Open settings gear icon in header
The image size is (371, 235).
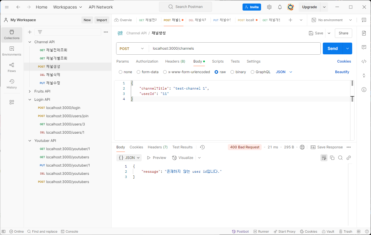pyautogui.click(x=269, y=7)
